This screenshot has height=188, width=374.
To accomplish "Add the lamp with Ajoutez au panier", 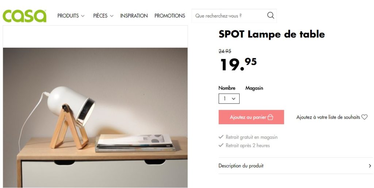I will [251, 117].
